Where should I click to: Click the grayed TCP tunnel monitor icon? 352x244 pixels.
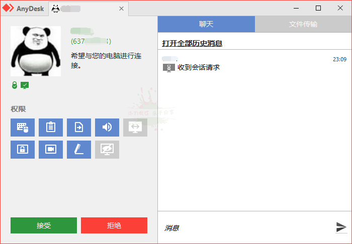tap(135, 128)
